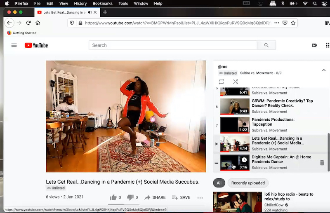Click the create video camera icon
Screen dimensions: 330x213
pyautogui.click(x=314, y=45)
